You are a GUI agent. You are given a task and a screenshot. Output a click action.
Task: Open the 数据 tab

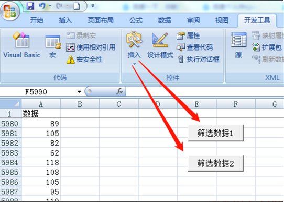click(x=165, y=20)
